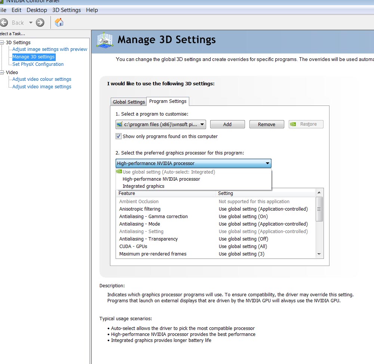
Task: Toggle Show only programs found on this computer
Action: (x=119, y=137)
